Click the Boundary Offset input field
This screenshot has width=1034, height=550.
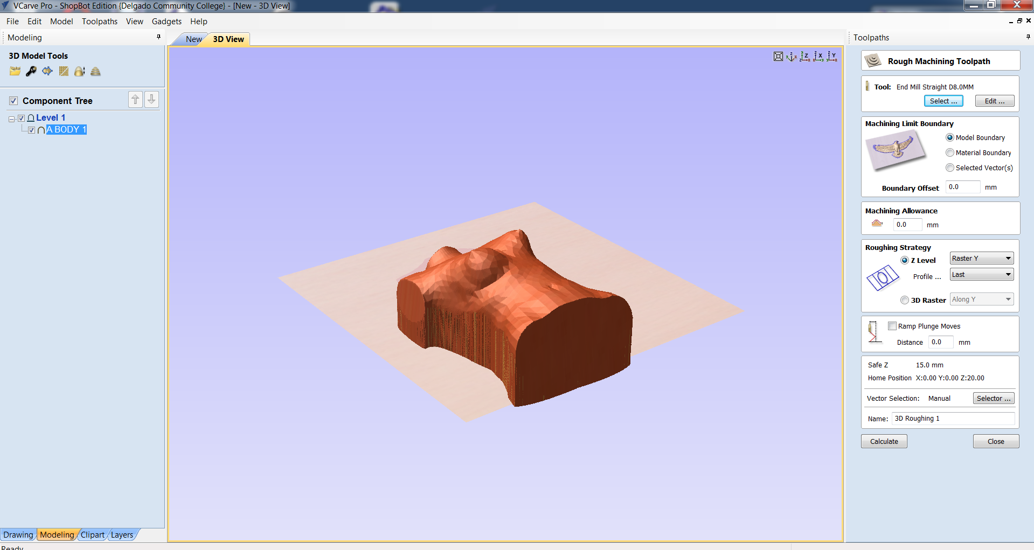point(962,187)
